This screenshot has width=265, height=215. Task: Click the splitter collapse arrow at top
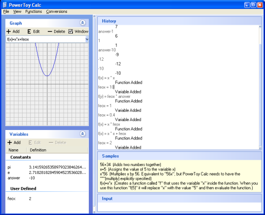coord(94,16)
